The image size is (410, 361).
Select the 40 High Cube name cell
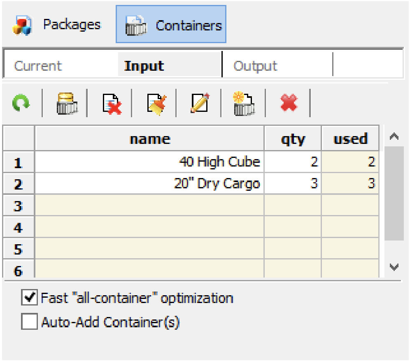point(149,162)
